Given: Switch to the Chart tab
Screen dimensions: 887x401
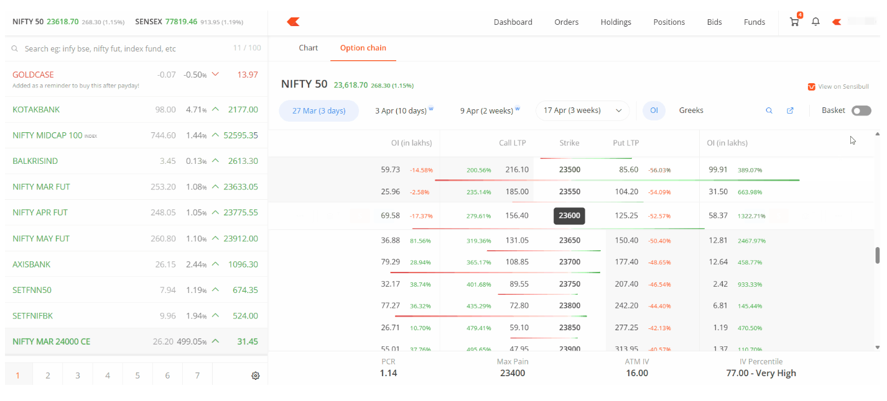Looking at the screenshot, I should [x=309, y=48].
